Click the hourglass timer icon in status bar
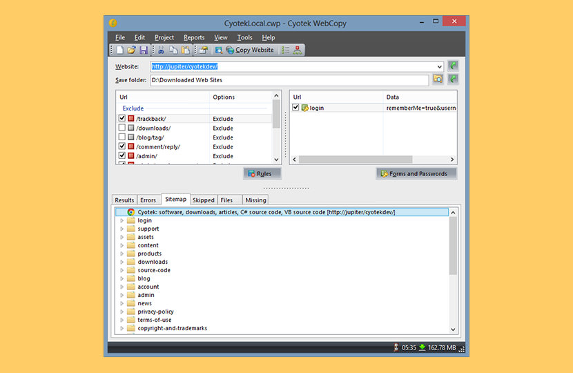 pyautogui.click(x=396, y=347)
